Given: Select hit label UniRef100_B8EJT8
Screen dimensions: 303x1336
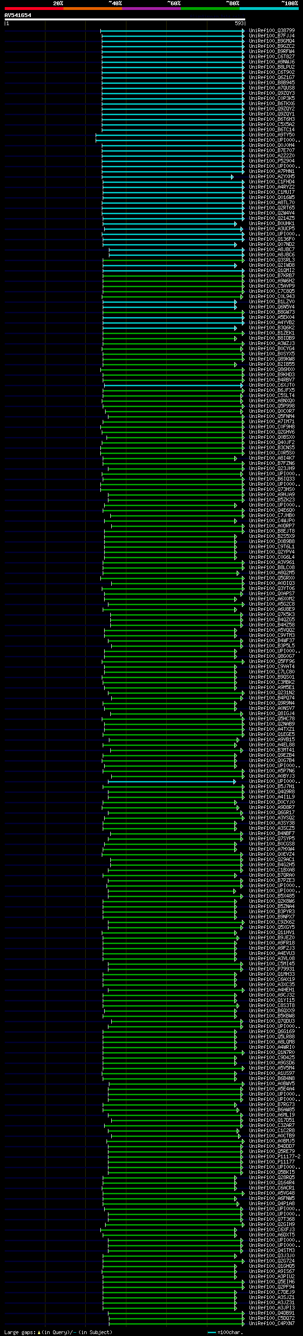Looking at the screenshot, I should click(x=272, y=531).
